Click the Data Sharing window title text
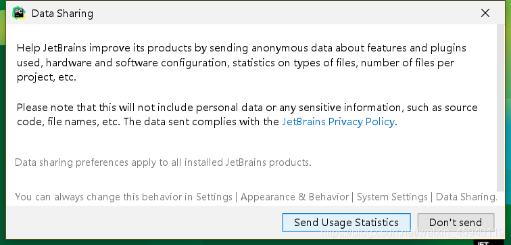 [x=62, y=14]
